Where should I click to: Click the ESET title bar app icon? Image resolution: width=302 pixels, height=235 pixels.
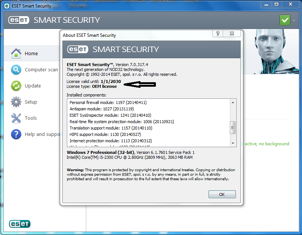click(7, 6)
